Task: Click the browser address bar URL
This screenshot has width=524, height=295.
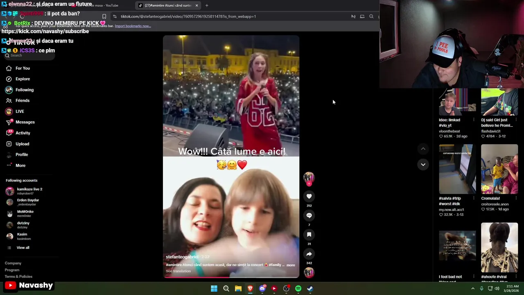Action: click(188, 16)
